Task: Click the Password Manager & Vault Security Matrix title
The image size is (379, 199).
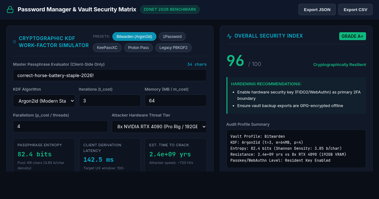Action: [x=77, y=9]
